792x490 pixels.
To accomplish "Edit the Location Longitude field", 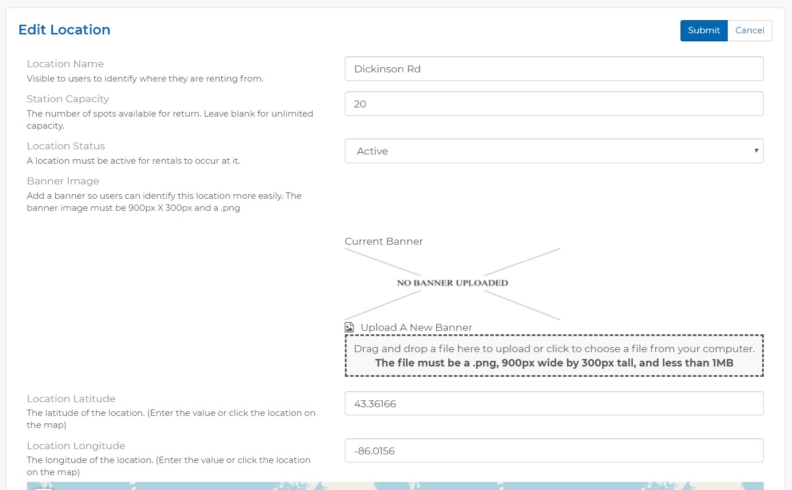I will 554,450.
